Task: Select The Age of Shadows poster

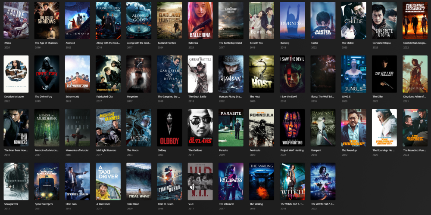Action: click(47, 20)
